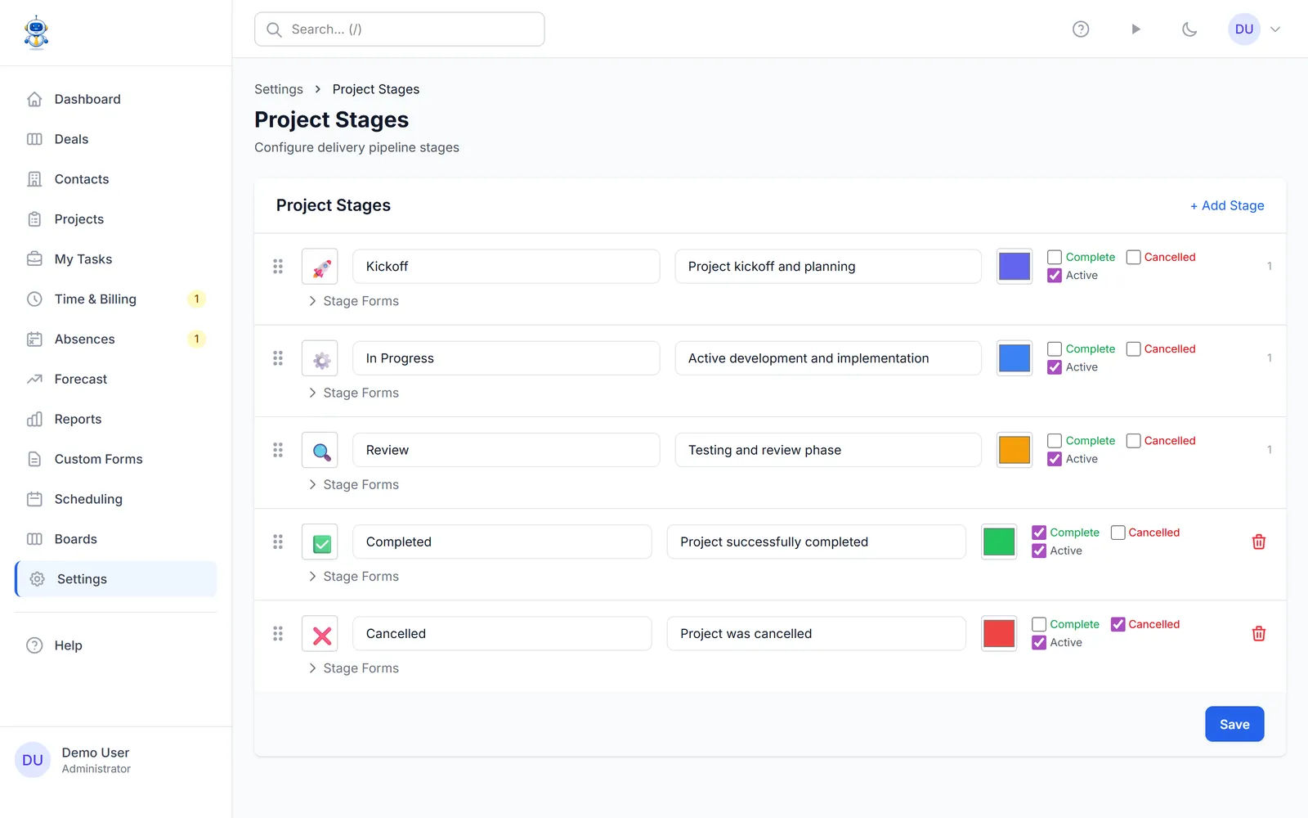Click the play tour icon in header
This screenshot has height=818, width=1308.
tap(1136, 29)
